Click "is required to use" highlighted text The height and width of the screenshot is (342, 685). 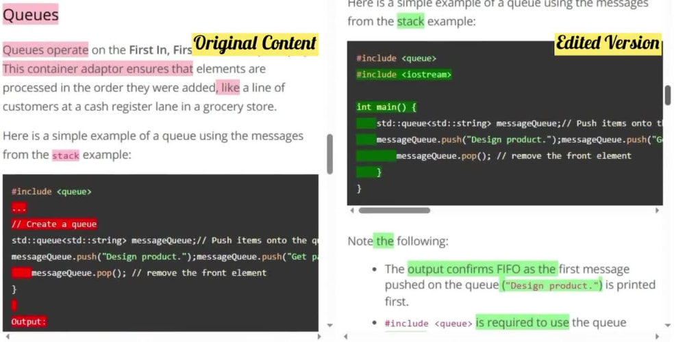(523, 323)
